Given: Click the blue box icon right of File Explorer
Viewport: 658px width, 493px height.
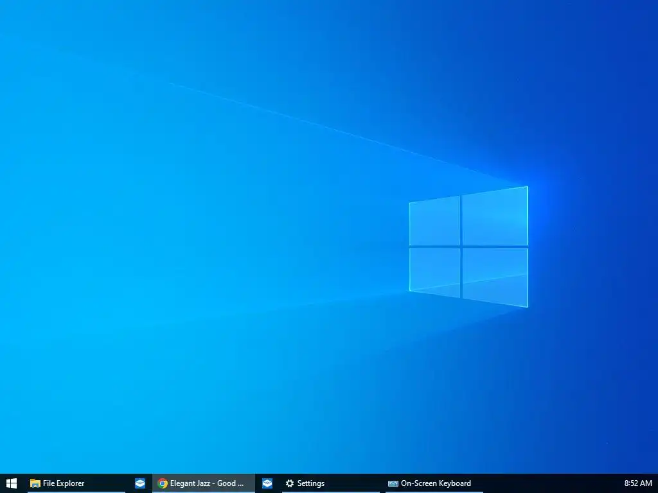Looking at the screenshot, I should [139, 483].
